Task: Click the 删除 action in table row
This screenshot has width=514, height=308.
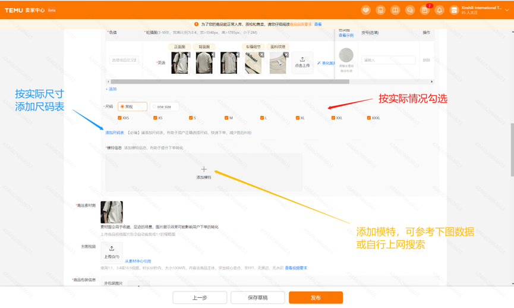Action: [426, 60]
